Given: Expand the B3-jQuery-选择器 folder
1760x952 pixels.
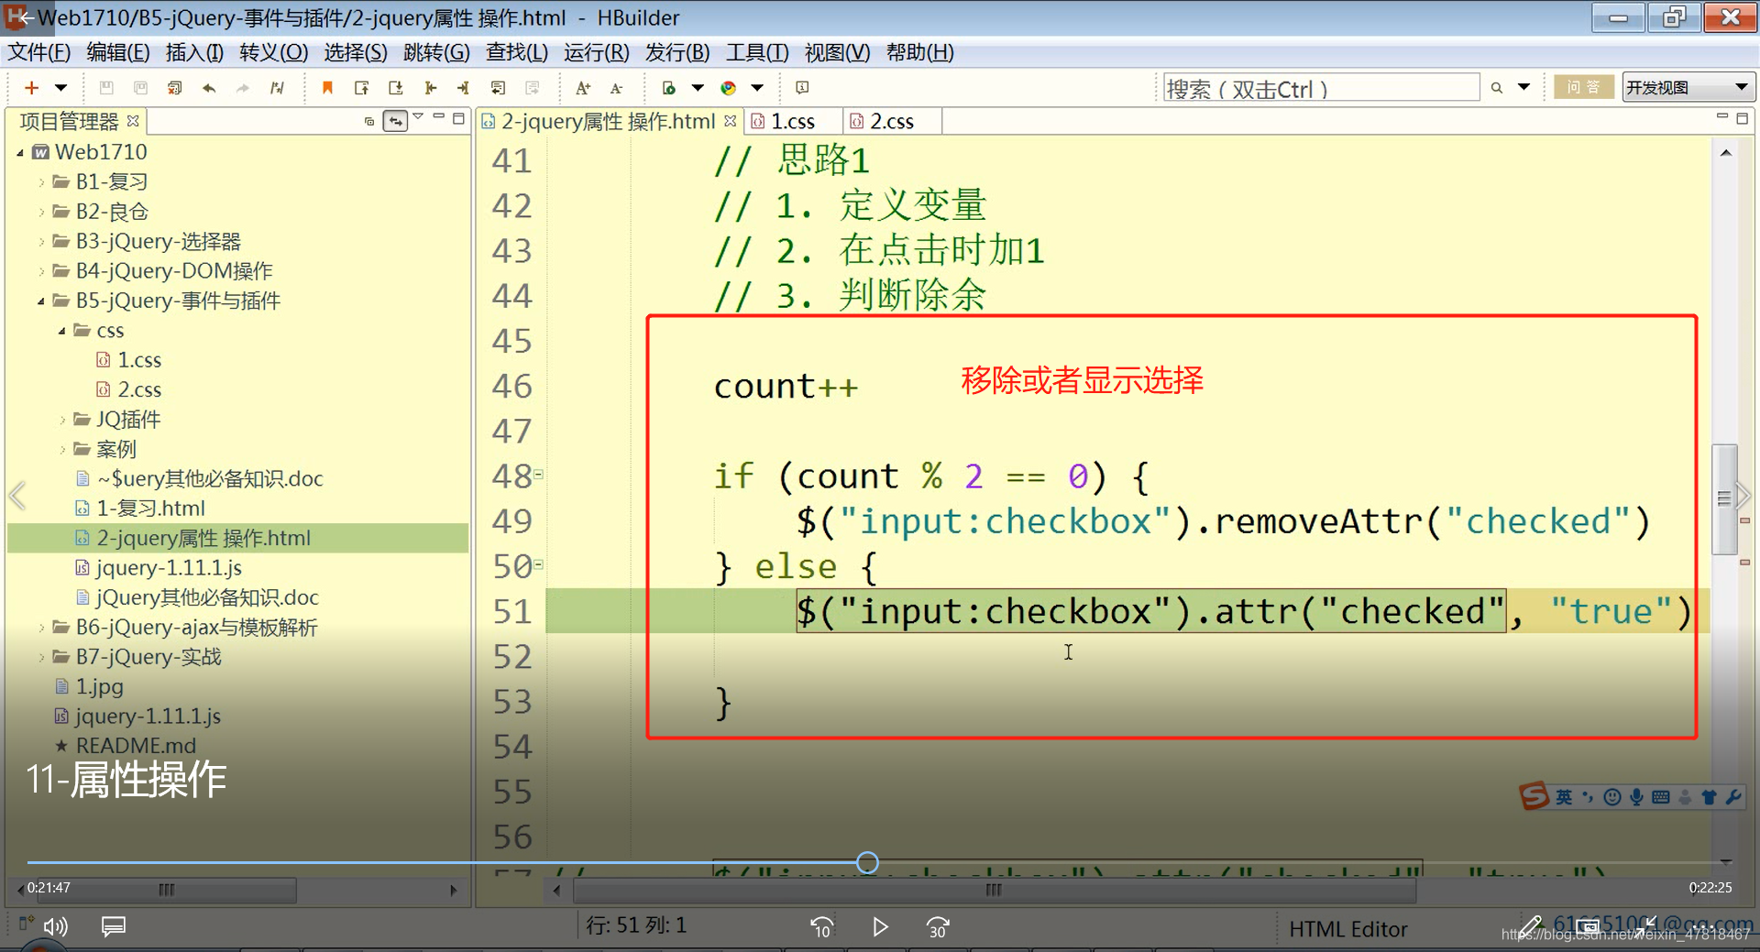Looking at the screenshot, I should (41, 242).
